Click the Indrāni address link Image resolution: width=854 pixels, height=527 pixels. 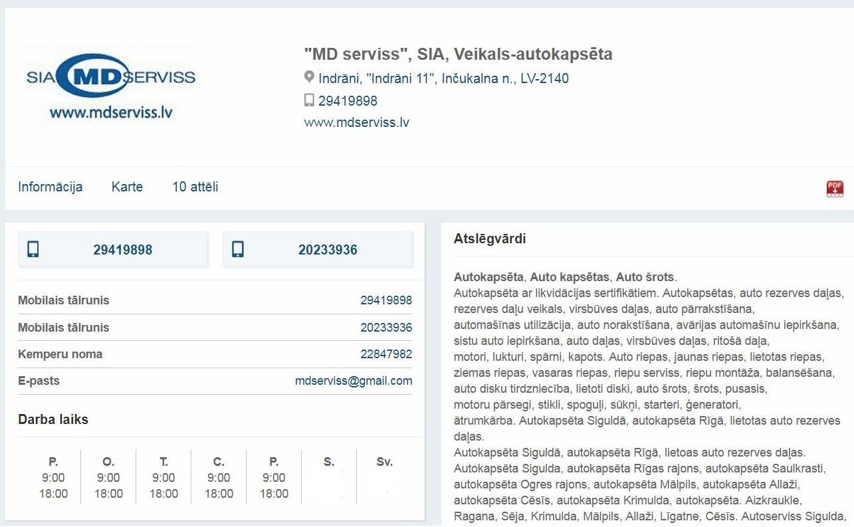443,78
